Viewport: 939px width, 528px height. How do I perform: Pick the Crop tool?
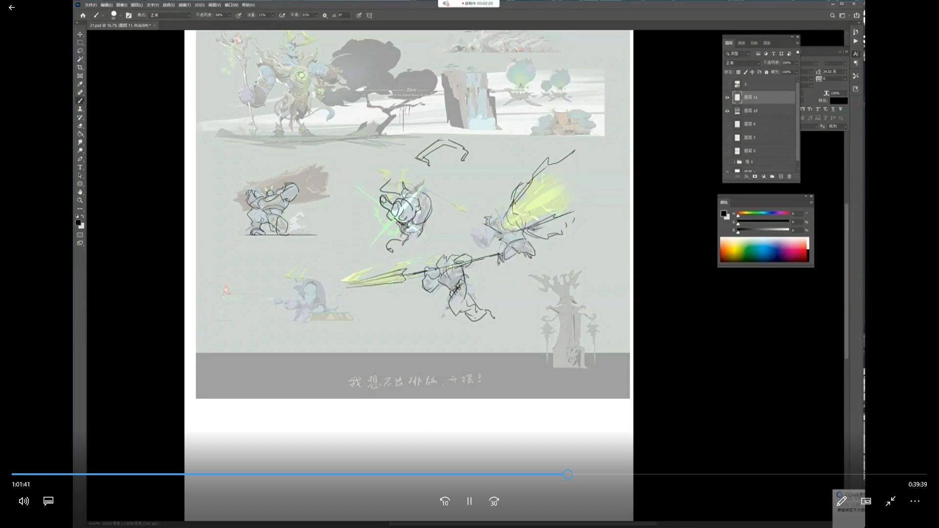[x=80, y=67]
